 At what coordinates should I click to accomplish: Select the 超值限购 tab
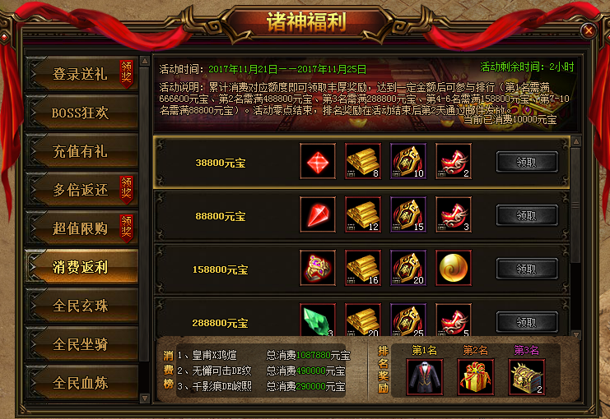(x=81, y=228)
